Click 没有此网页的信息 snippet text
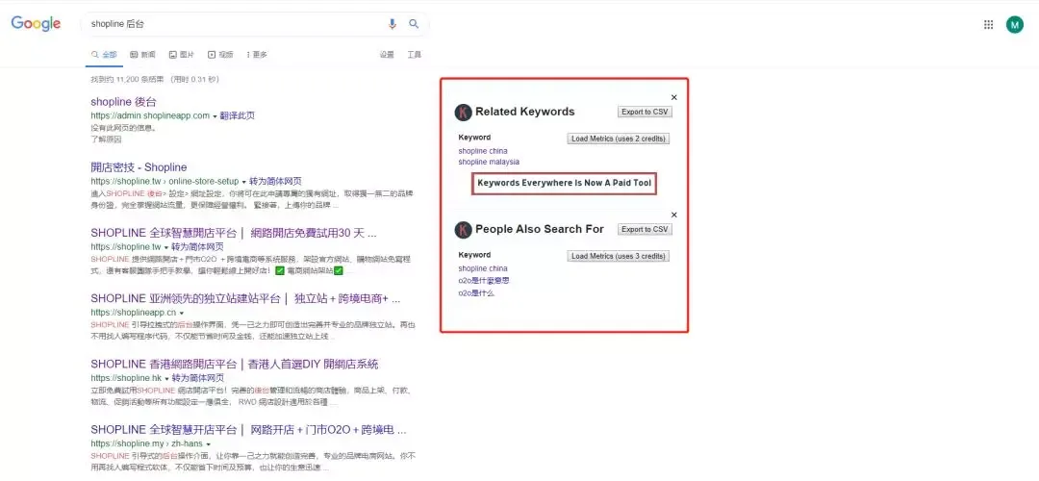 pyautogui.click(x=123, y=128)
